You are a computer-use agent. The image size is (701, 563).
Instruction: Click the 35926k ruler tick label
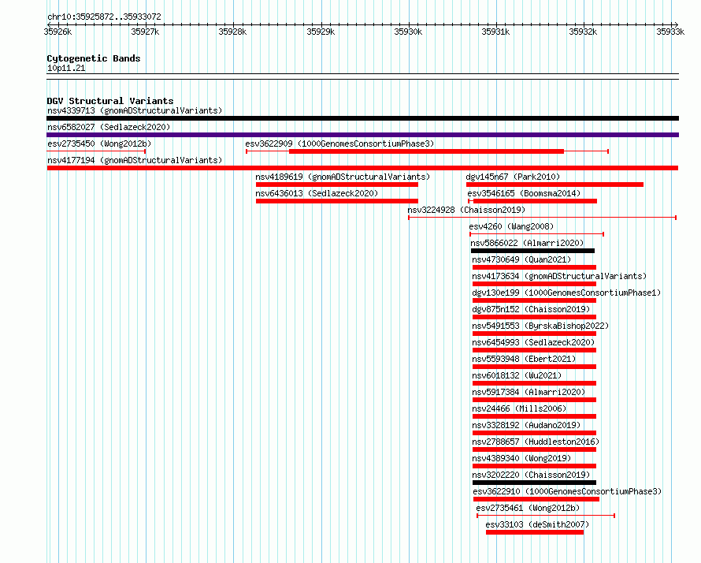pos(57,32)
